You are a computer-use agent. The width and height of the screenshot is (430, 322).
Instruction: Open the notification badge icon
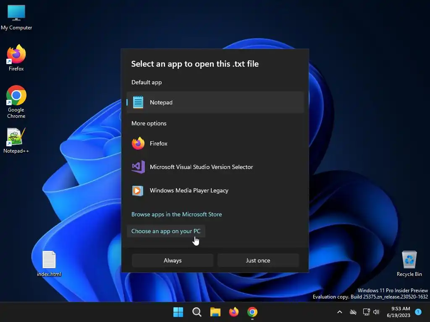tap(418, 312)
